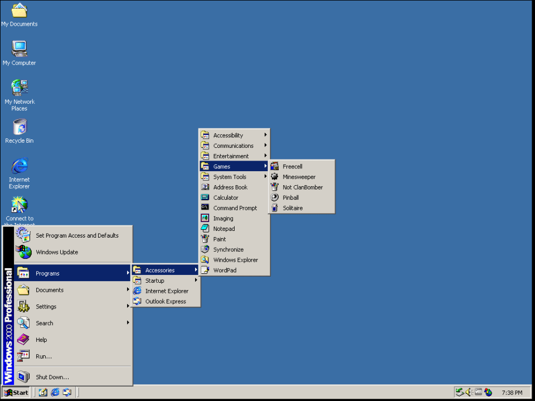Click the Start button
Viewport: 535px width, 401px height.
point(16,393)
